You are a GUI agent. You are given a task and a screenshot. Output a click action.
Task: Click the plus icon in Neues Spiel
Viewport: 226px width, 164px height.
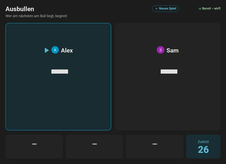(x=156, y=9)
